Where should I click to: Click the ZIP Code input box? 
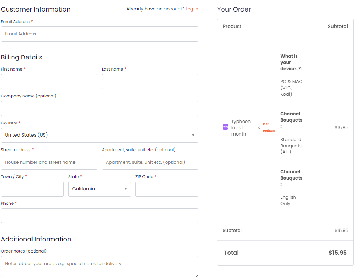(167, 189)
